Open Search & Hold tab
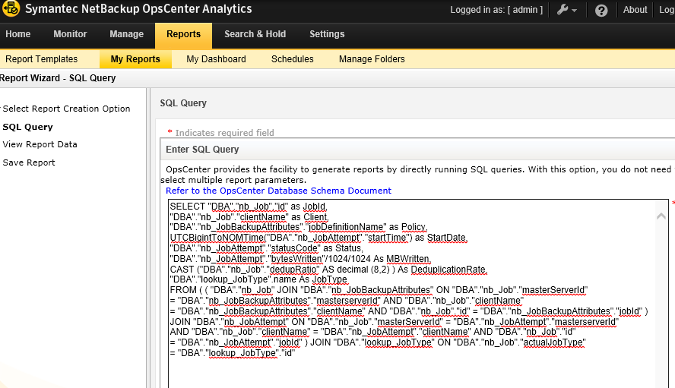Screen dimensions: 675x388 tap(255, 34)
